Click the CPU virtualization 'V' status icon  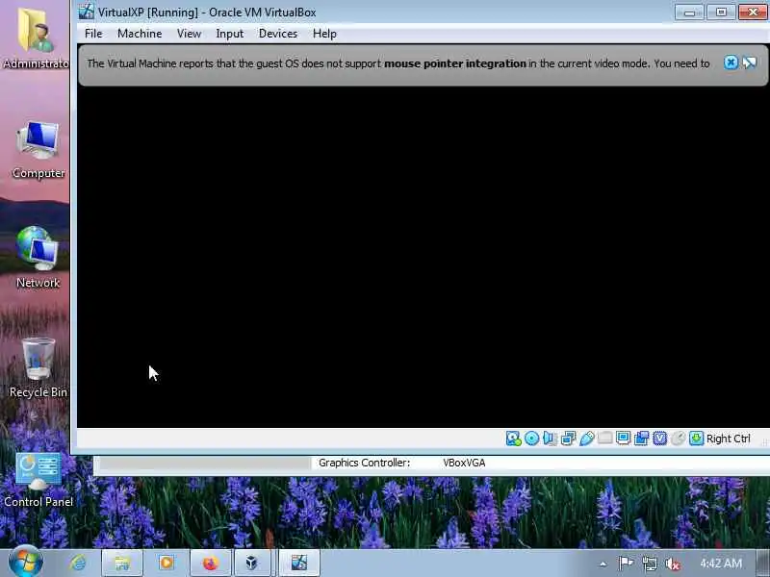659,439
